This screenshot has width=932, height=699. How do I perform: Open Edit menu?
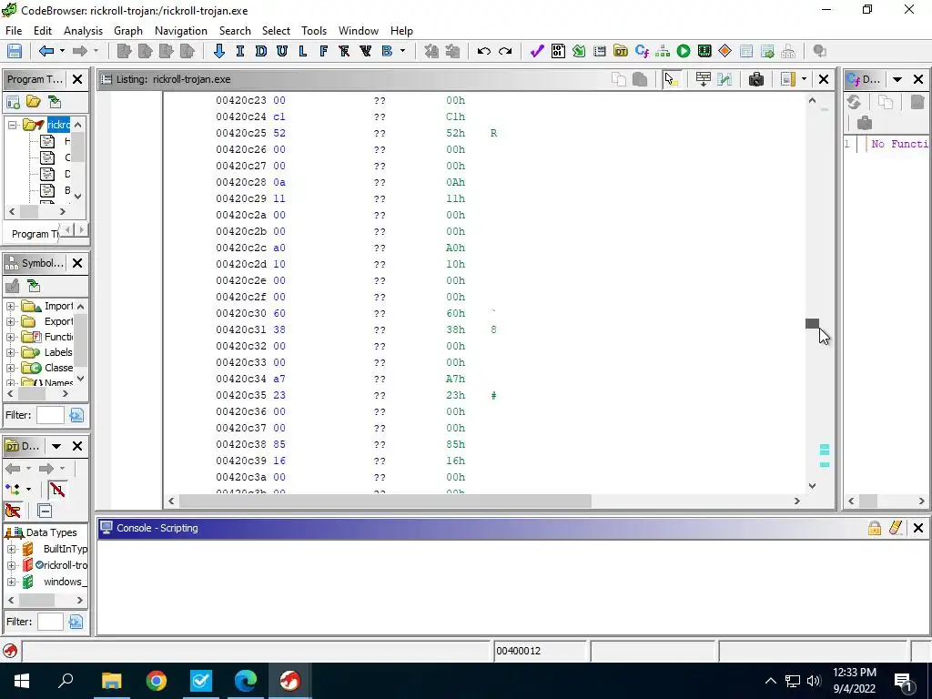pos(42,30)
